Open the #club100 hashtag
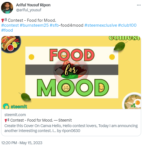The height and width of the screenshot is (148, 145). (127, 25)
